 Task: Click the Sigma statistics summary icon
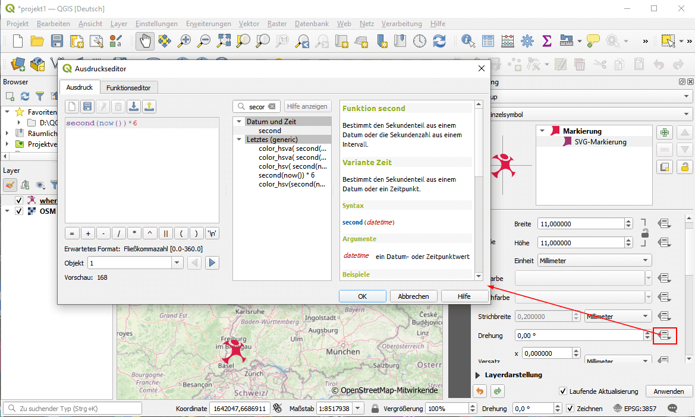(x=547, y=41)
